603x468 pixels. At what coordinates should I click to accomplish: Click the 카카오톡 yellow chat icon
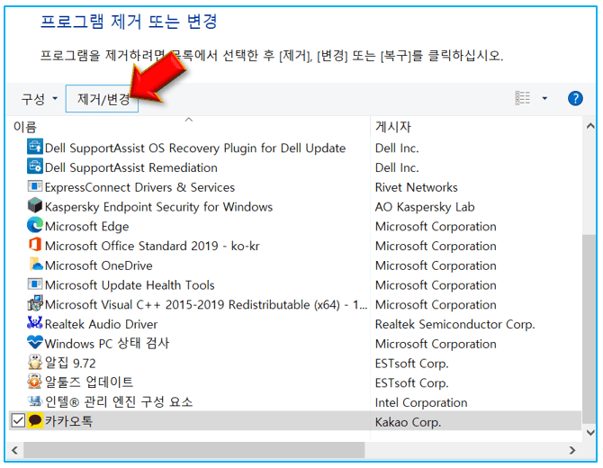coord(34,420)
